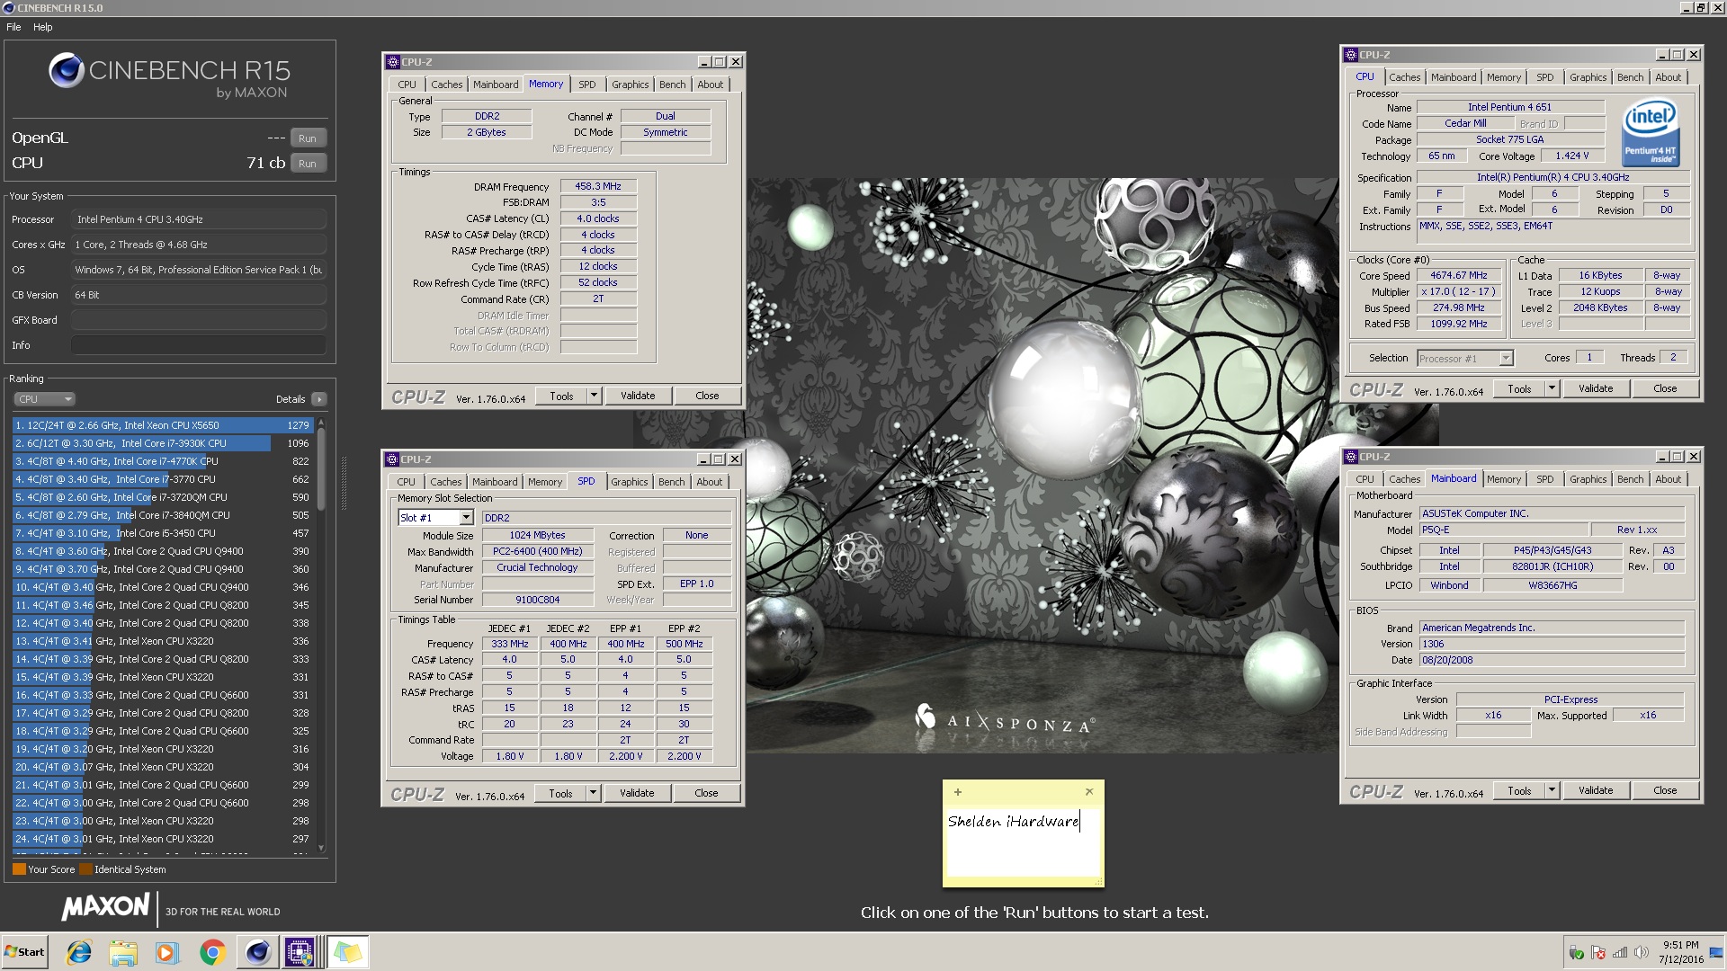Click the blue monitor icon next to the clock

[x=1716, y=953]
